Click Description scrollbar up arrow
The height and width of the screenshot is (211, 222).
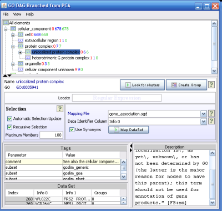[212, 153]
